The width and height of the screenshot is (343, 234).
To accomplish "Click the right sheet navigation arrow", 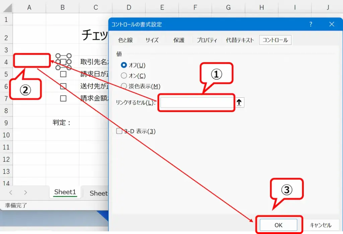I will [x=26, y=193].
